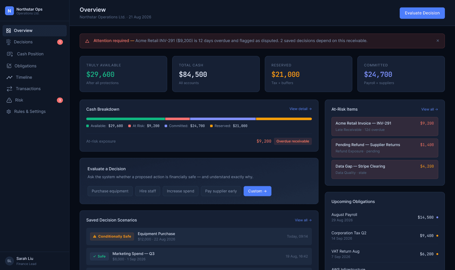Click the Decisions icon in sidebar
The height and width of the screenshot is (270, 455).
click(9, 42)
